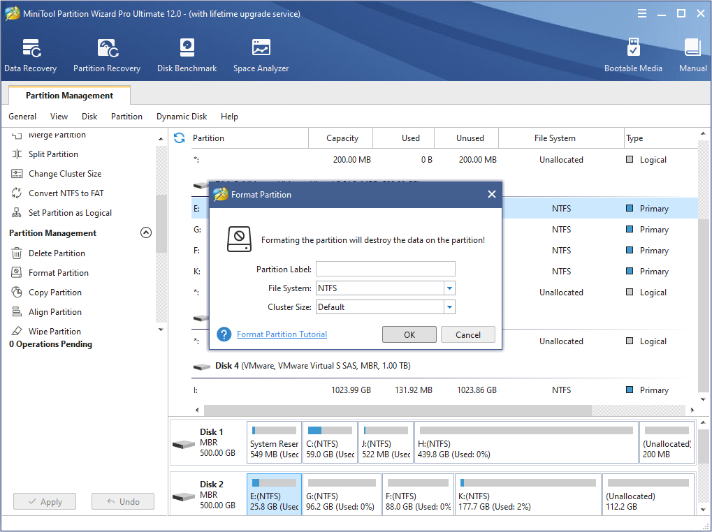The height and width of the screenshot is (532, 712).
Task: Confirm format with OK button
Action: click(x=409, y=334)
